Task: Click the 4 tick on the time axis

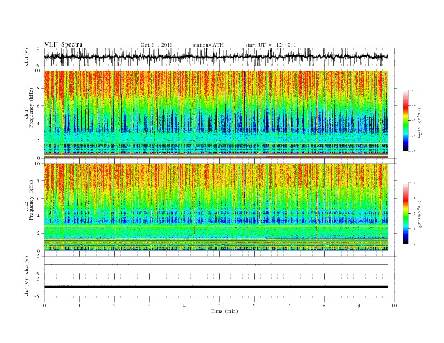Action: [184, 305]
